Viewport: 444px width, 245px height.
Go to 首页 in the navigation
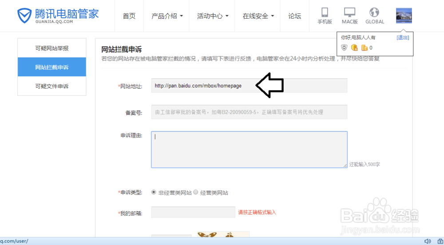[x=129, y=16]
